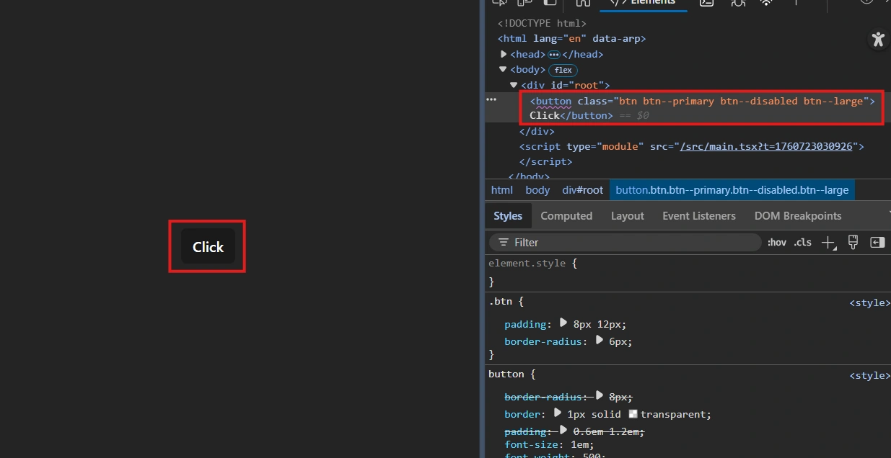Switch to the Styles tab
This screenshot has height=458, width=891.
(508, 216)
